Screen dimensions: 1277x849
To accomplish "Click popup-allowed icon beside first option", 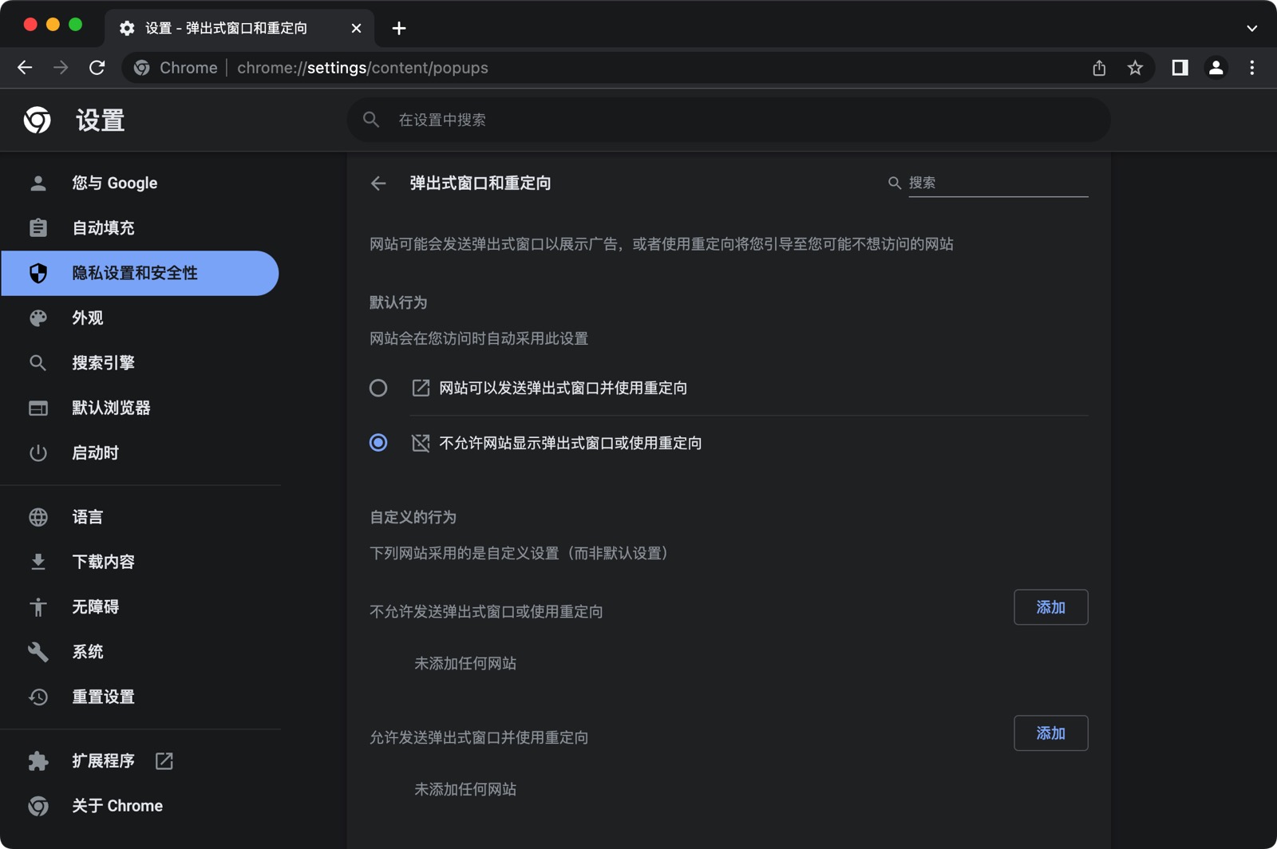I will (421, 388).
